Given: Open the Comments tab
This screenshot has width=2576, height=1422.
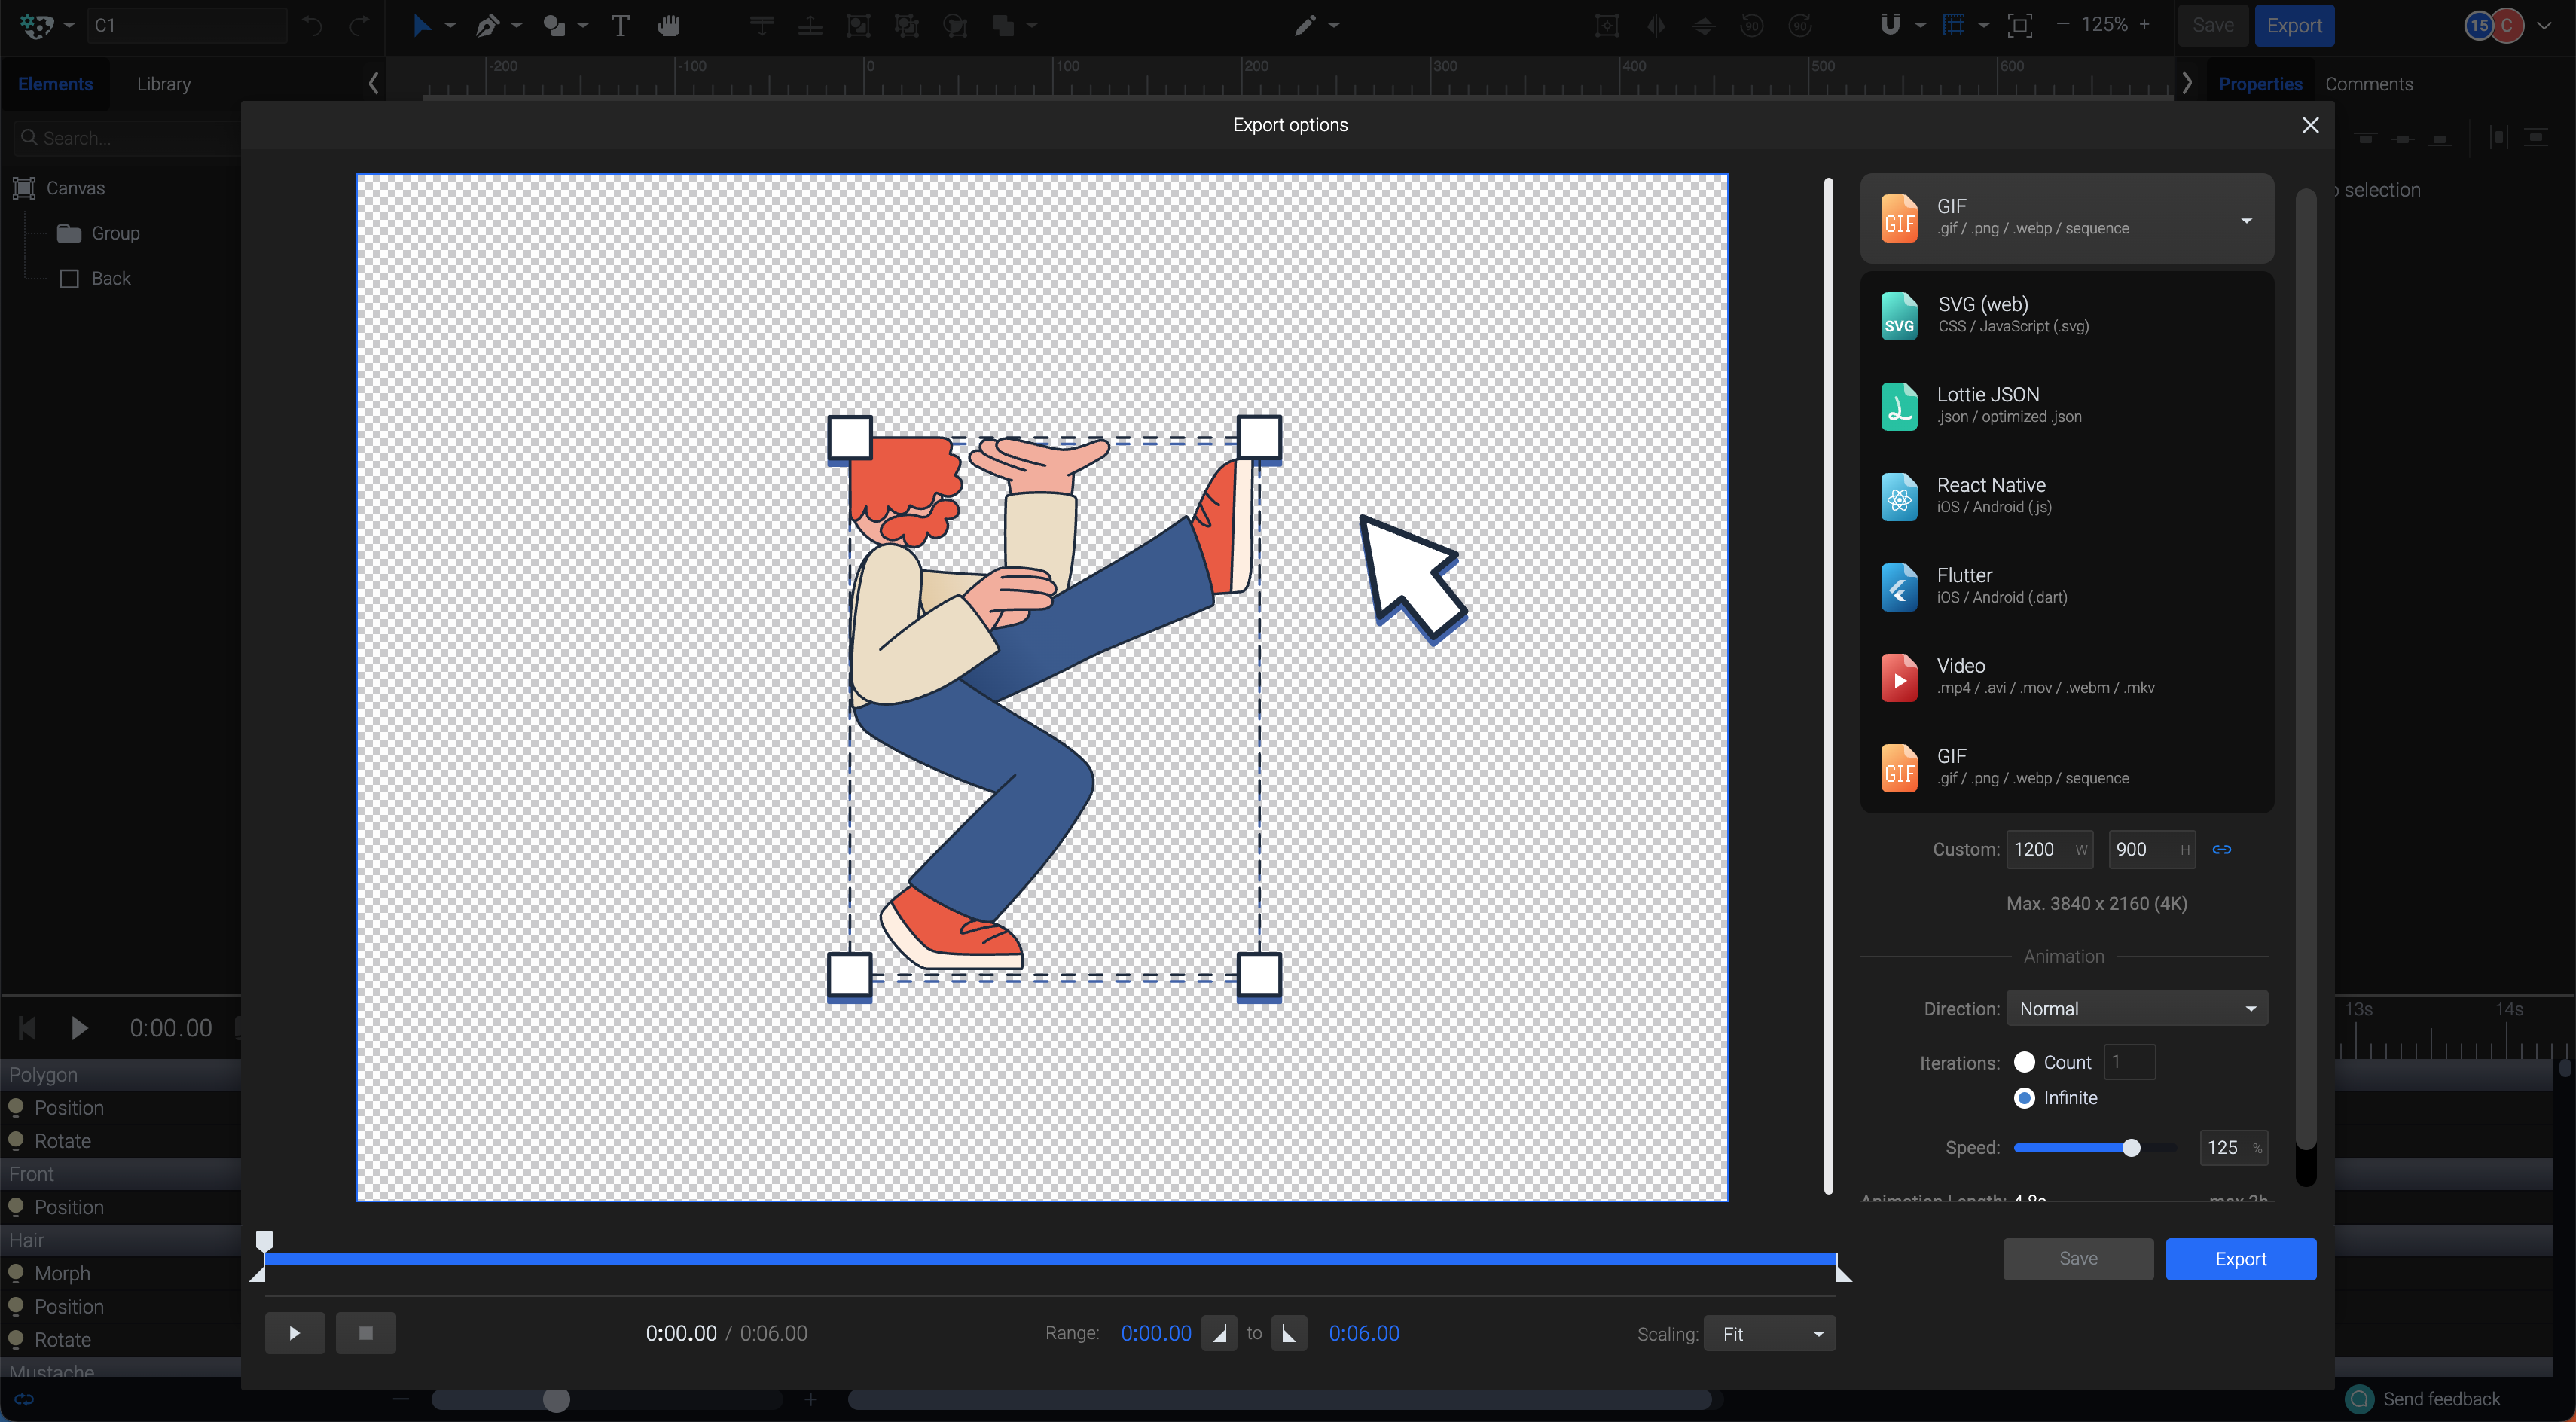Looking at the screenshot, I should point(2369,84).
